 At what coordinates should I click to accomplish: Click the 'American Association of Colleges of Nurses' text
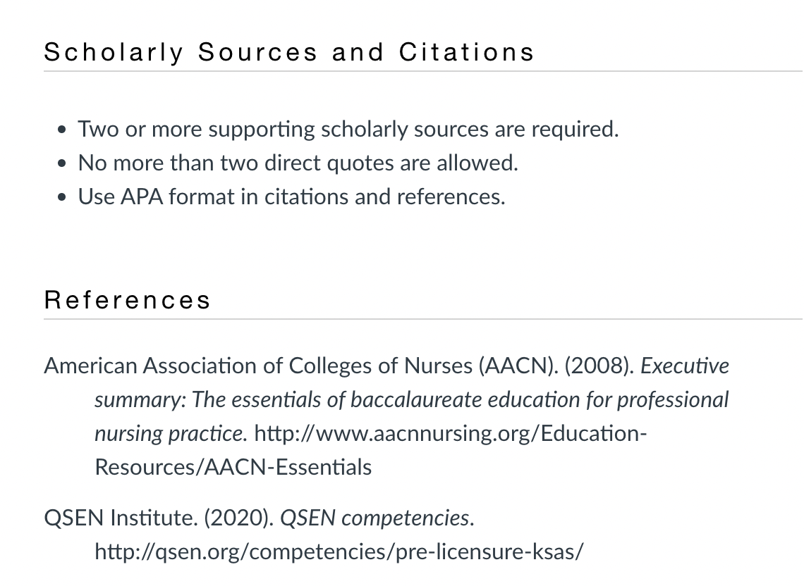tap(258, 366)
